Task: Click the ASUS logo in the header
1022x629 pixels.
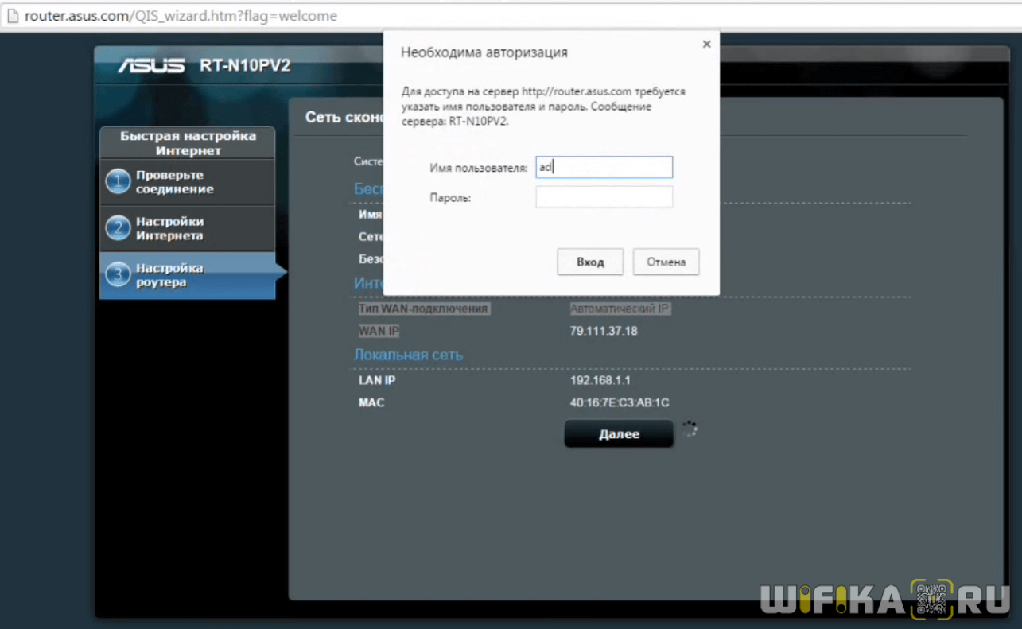Action: point(151,65)
